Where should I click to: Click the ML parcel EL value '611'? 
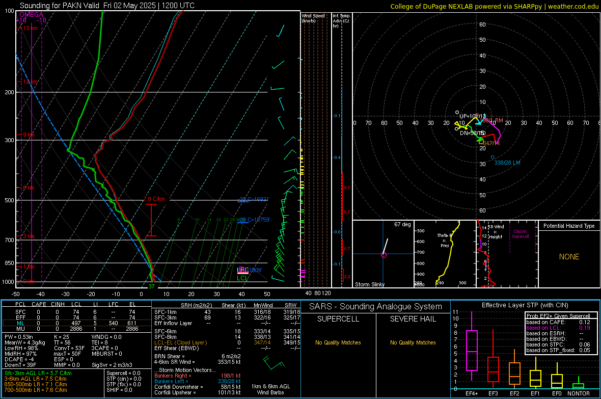(x=132, y=323)
